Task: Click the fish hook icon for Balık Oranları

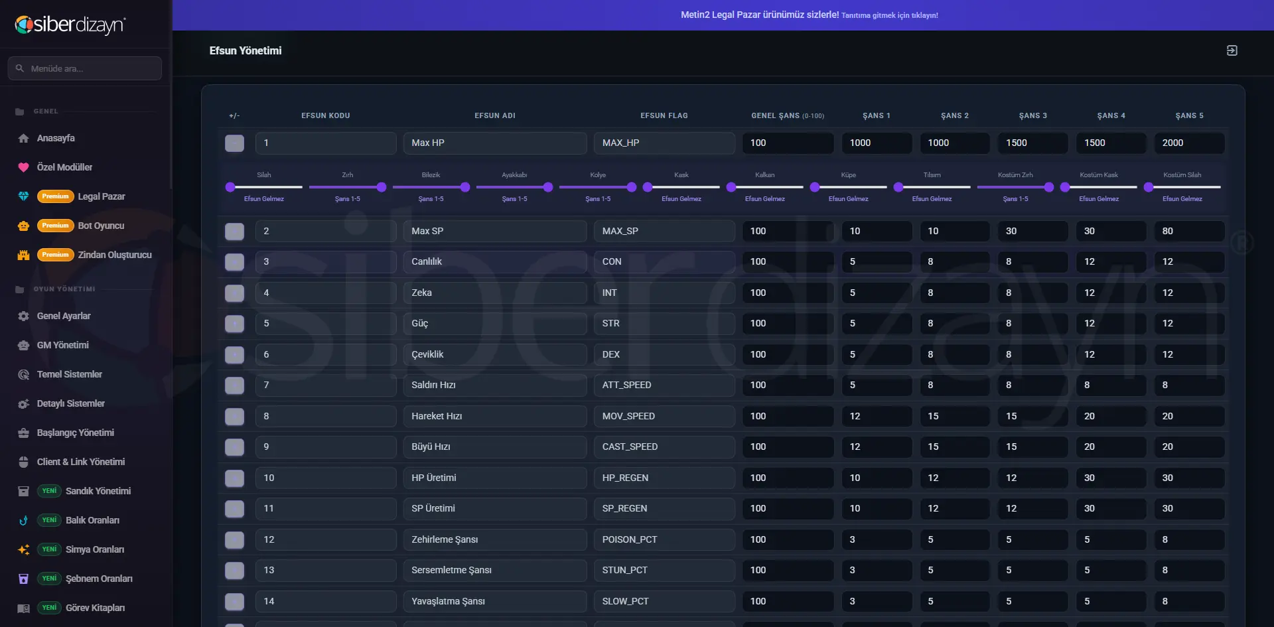Action: click(x=23, y=520)
